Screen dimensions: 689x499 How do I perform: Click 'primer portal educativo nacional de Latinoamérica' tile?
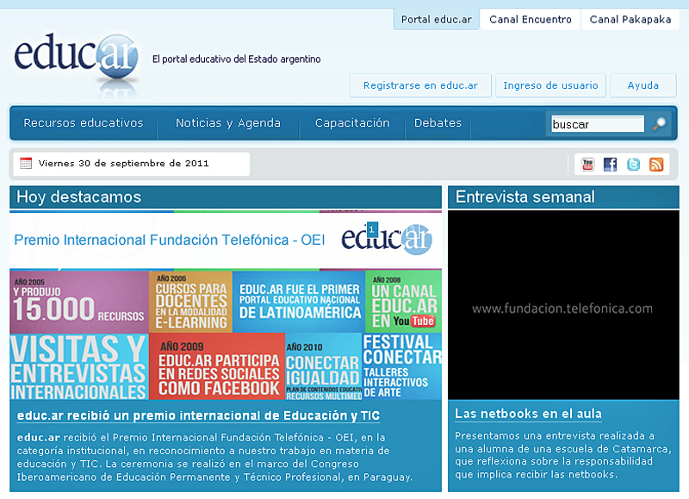pyautogui.click(x=299, y=302)
